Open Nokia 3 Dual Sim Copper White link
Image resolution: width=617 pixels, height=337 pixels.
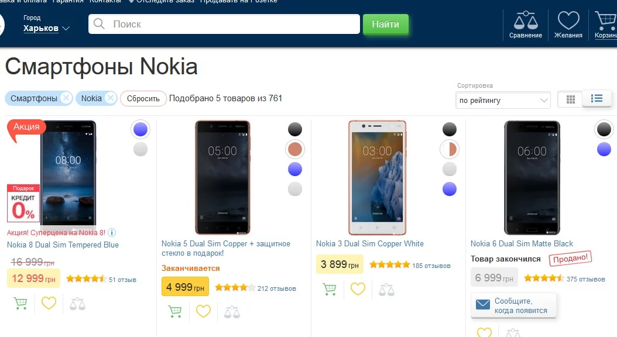tap(370, 244)
